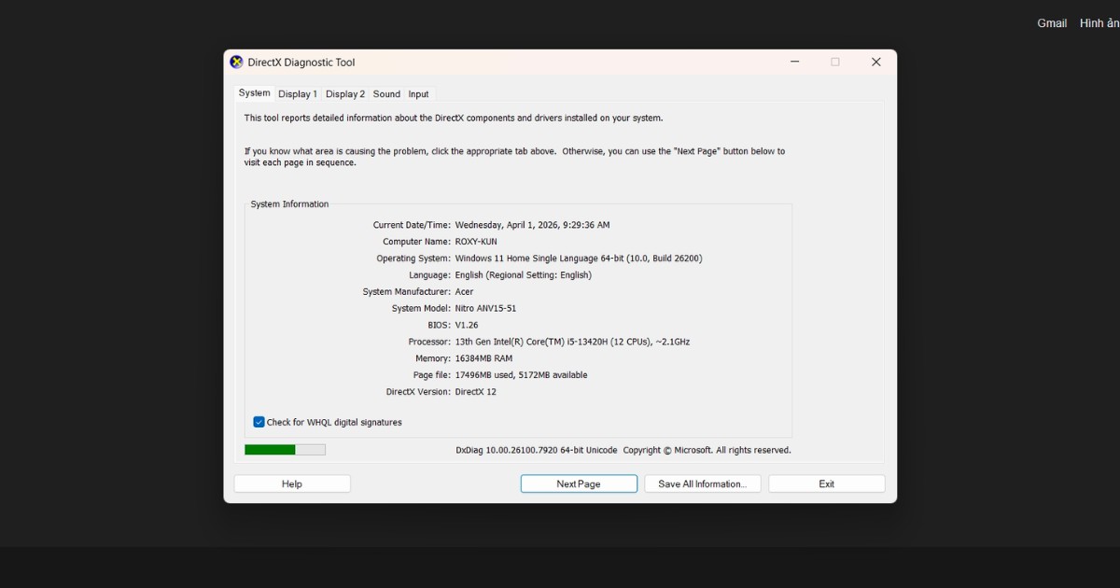Click Save All Information button
The image size is (1120, 588).
702,483
